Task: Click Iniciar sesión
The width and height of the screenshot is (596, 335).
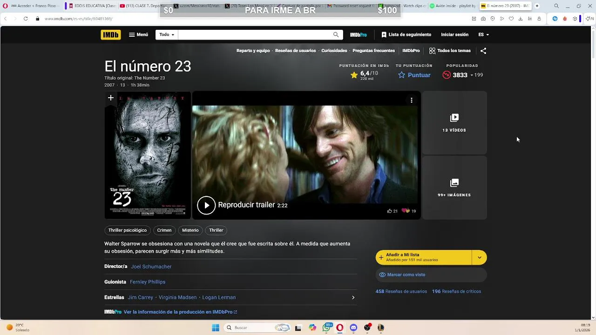Action: tap(454, 34)
